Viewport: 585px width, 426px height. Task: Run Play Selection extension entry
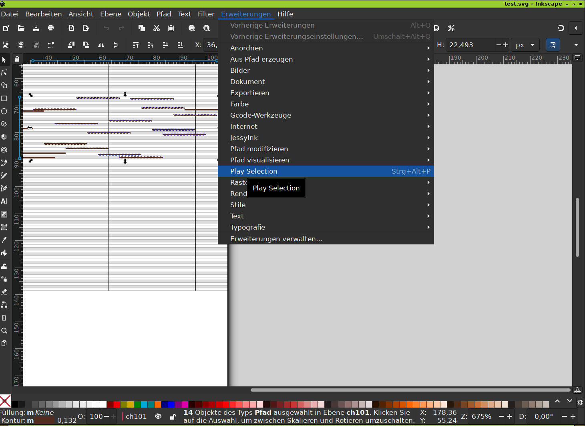[x=326, y=171]
